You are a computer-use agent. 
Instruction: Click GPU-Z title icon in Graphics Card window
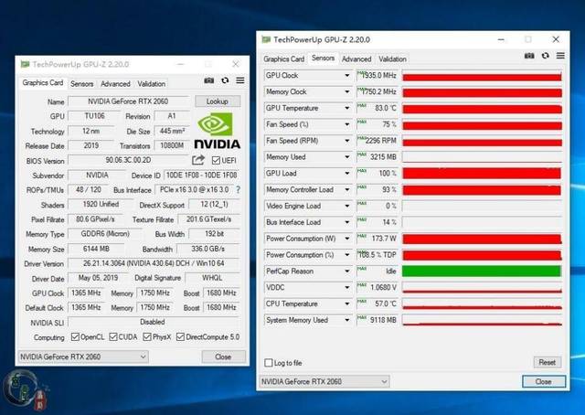(x=25, y=64)
